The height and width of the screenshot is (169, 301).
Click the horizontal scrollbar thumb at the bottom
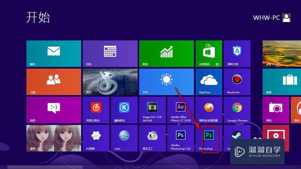45,167
